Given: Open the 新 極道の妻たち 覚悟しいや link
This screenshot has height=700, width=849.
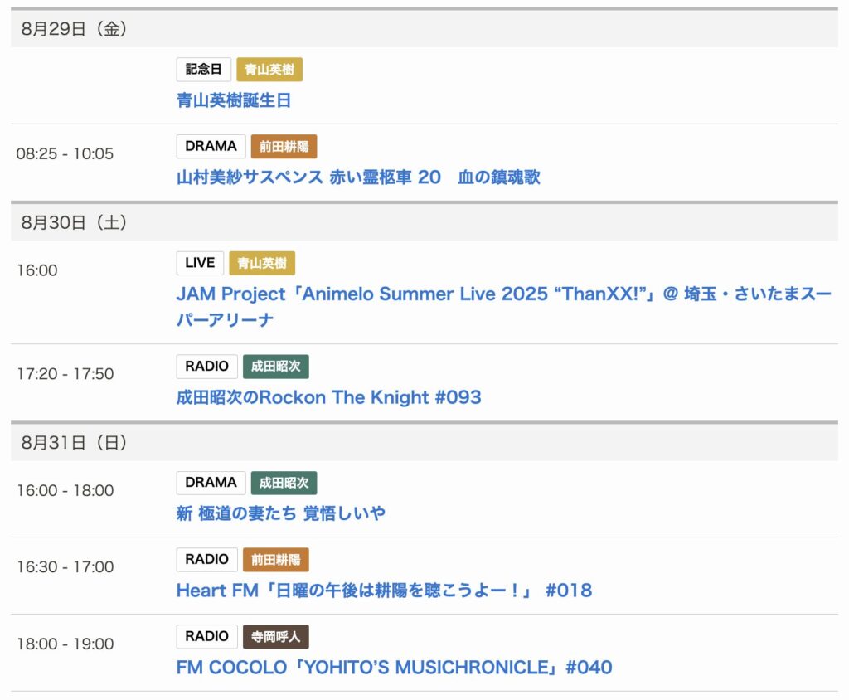Looking at the screenshot, I should 281,513.
